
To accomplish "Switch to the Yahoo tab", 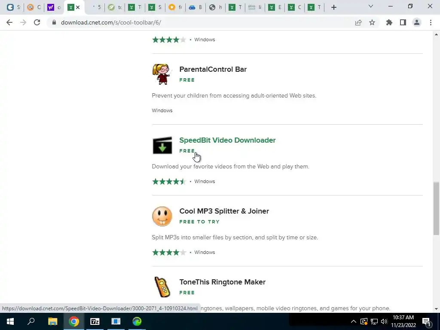I will (x=54, y=7).
